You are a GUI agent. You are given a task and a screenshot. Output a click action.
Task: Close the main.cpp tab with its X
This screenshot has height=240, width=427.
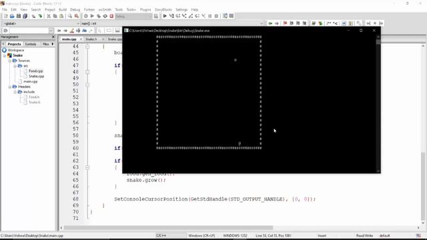point(81,39)
